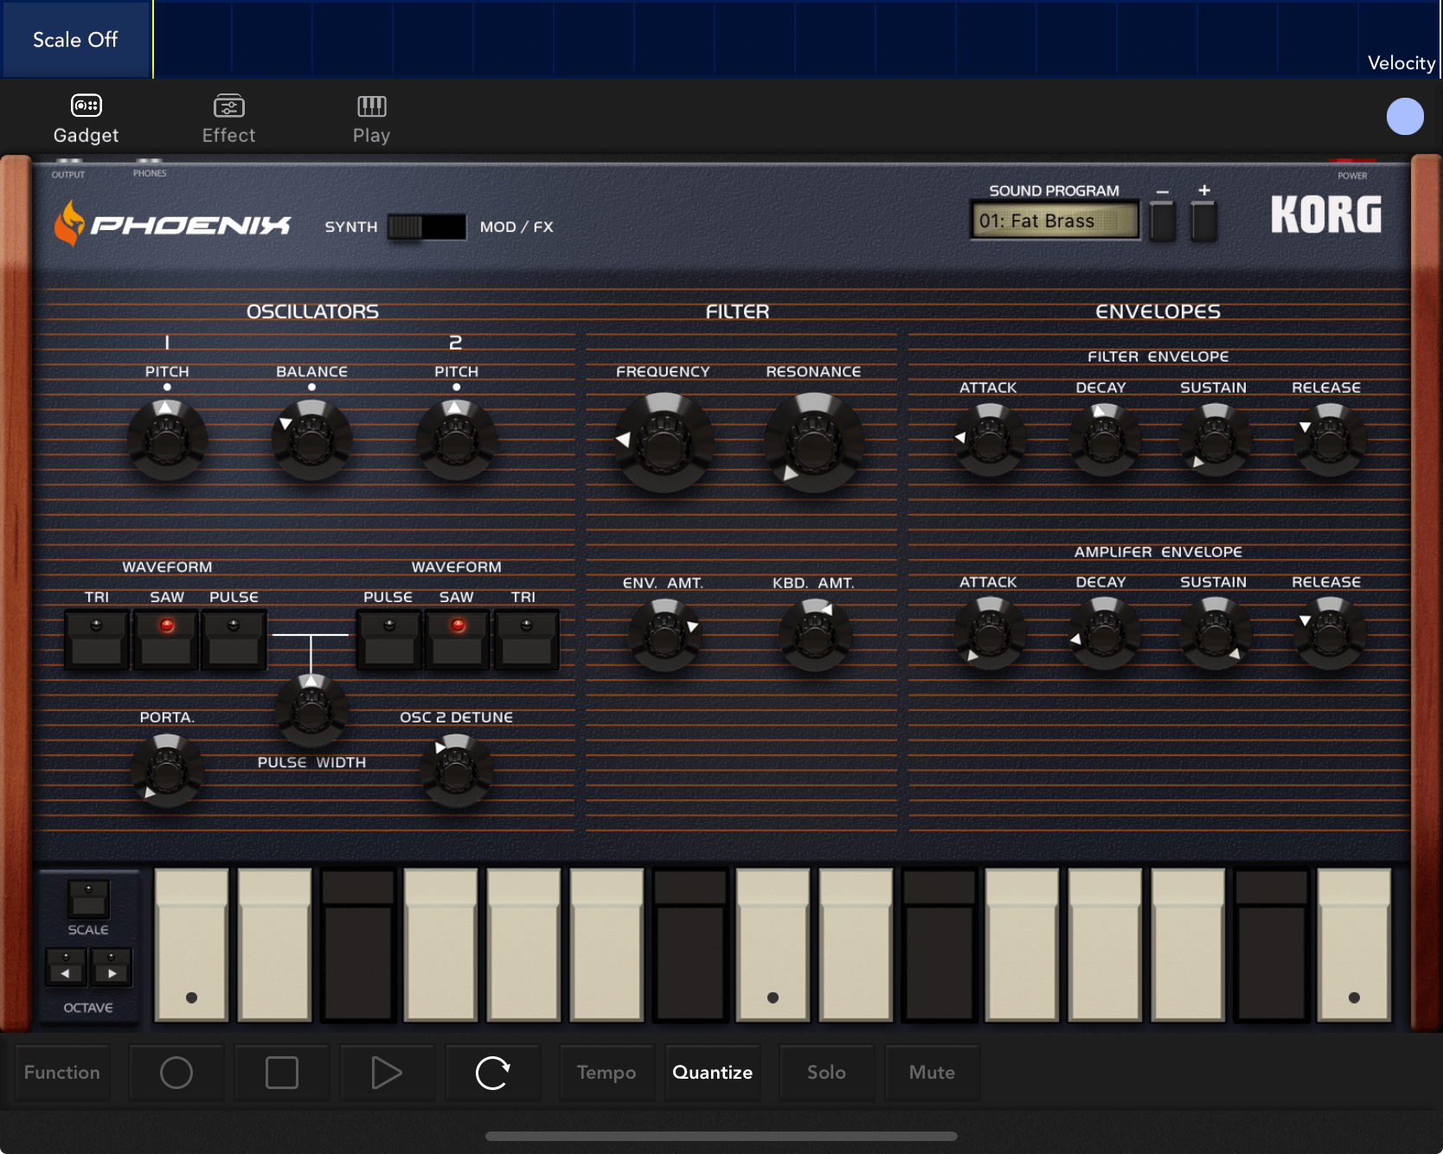This screenshot has width=1443, height=1154.
Task: Select PULSE waveform for oscillator 2
Action: [x=389, y=640]
